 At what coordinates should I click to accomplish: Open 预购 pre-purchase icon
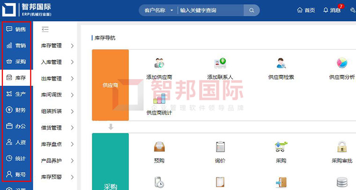[x=159, y=146]
